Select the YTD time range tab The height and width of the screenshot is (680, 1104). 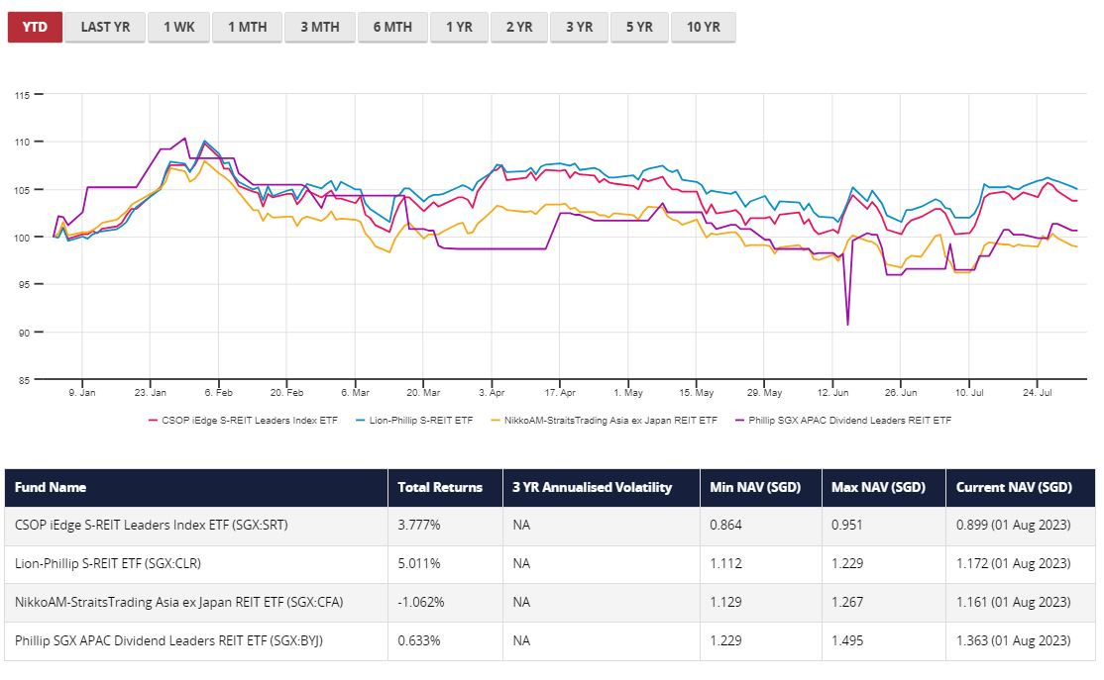tap(36, 28)
